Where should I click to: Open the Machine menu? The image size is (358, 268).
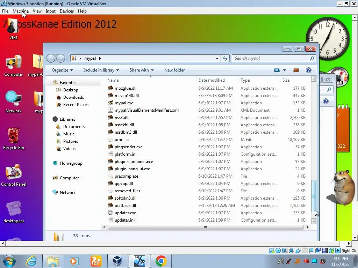[x=21, y=11]
